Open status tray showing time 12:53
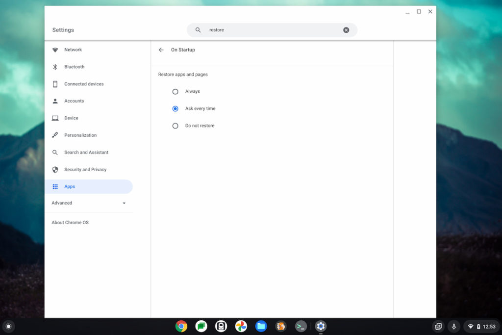This screenshot has width=502, height=335. pos(481,326)
